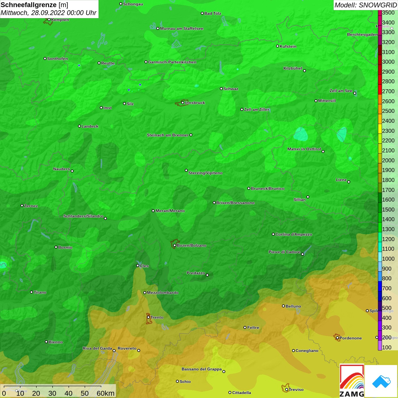This screenshot has height=398, width=398.
Task: Click the Schlanders/Silandro label
Action: [83, 216]
